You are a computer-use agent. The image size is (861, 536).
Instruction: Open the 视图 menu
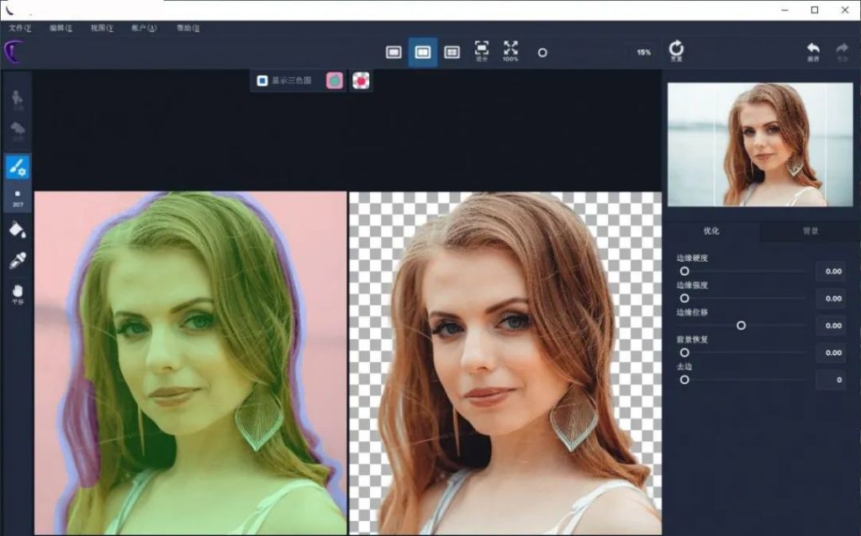[x=102, y=28]
